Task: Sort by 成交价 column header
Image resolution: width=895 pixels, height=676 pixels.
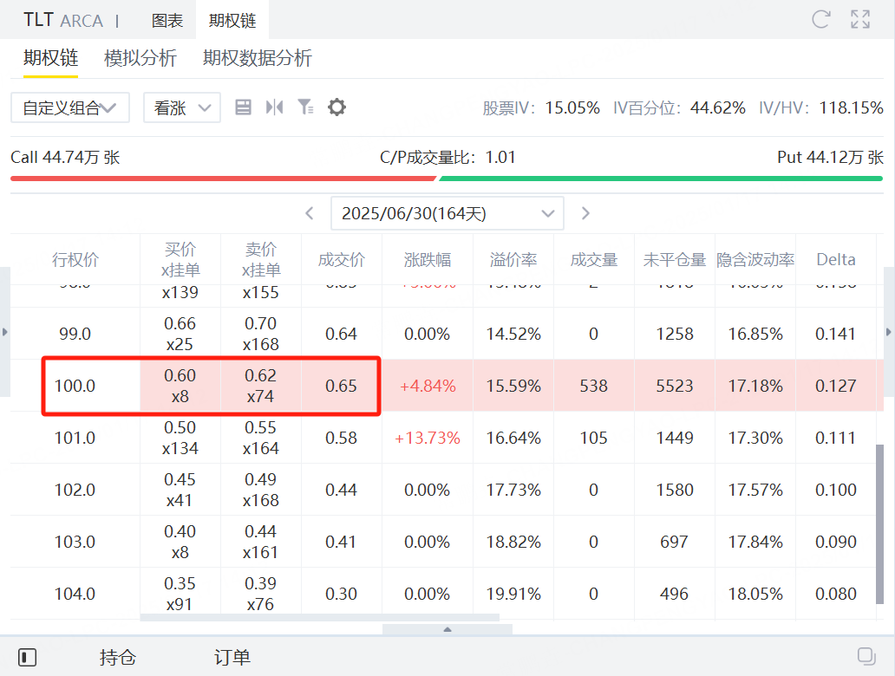Action: coord(342,259)
